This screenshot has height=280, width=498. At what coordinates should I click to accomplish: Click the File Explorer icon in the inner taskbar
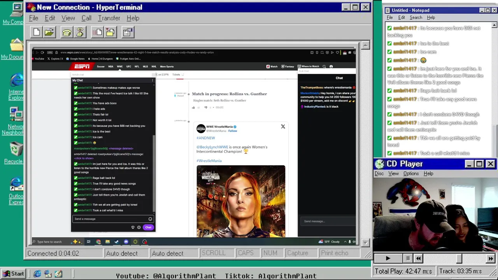[107, 242]
